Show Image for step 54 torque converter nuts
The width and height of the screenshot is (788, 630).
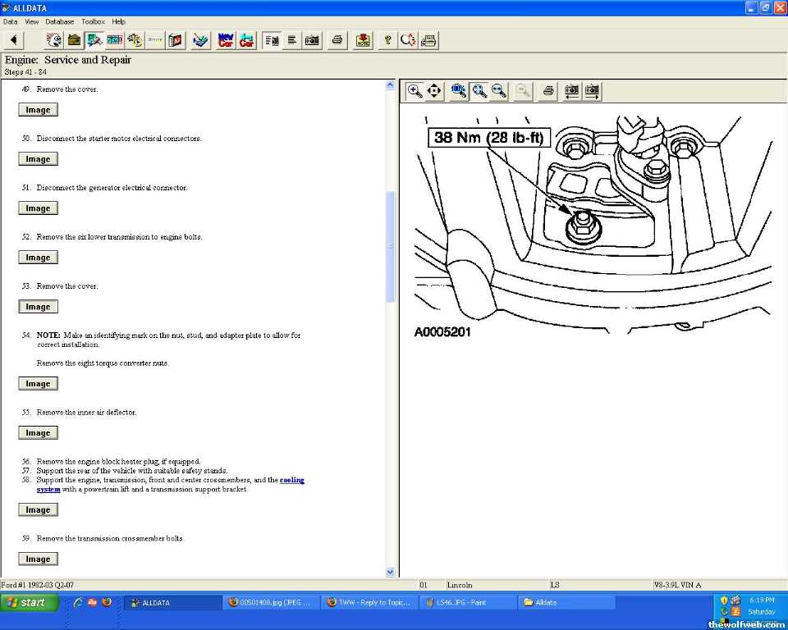point(38,384)
